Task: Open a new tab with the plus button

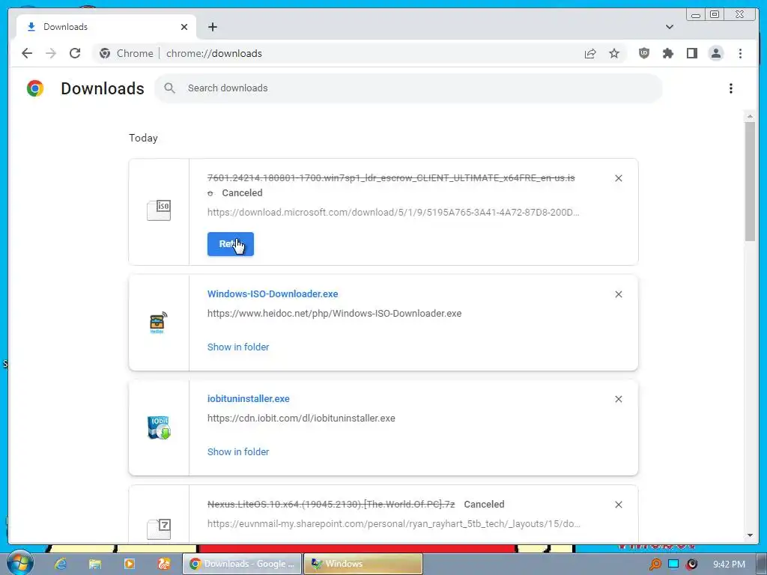Action: pyautogui.click(x=212, y=27)
